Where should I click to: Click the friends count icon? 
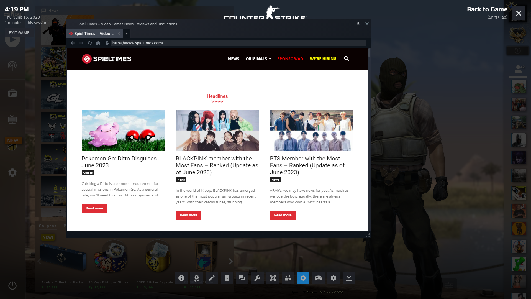point(519,69)
